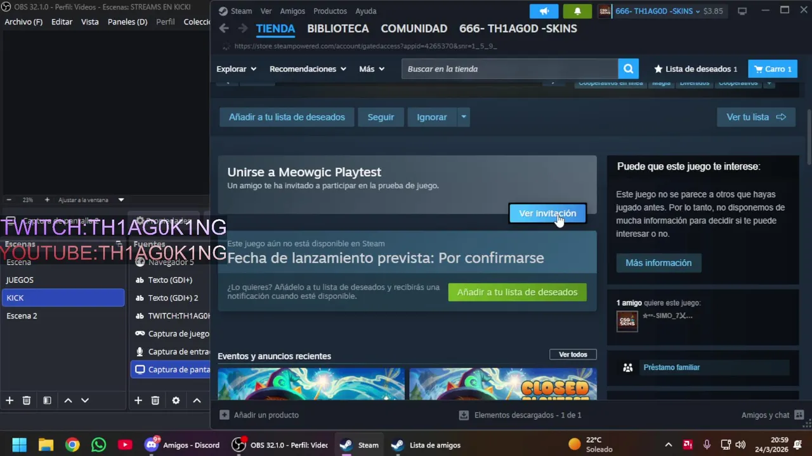Go forward with Steam forward arrow
Viewport: 812px width, 456px height.
tap(242, 28)
